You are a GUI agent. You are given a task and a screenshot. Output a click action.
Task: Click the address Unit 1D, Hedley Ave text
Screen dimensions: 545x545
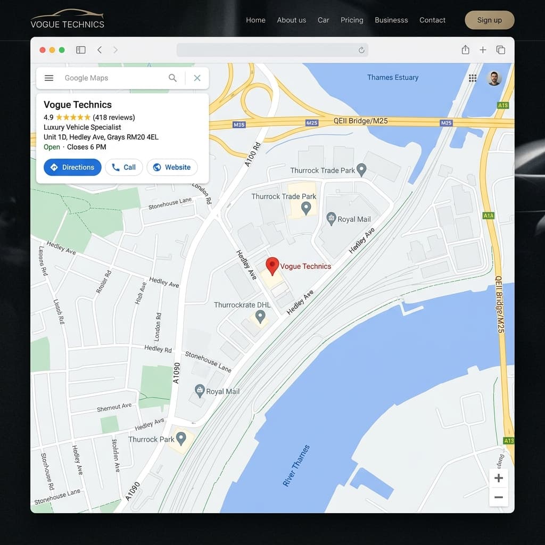pos(101,137)
